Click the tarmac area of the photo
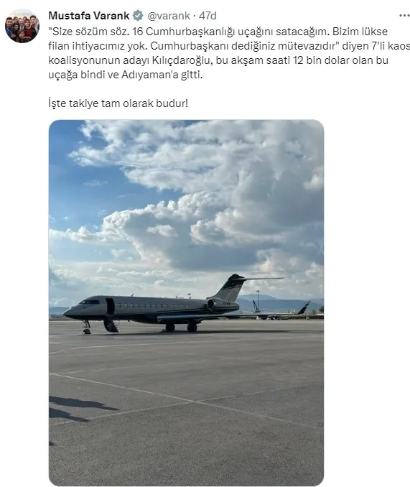This screenshot has height=487, width=410. (x=186, y=404)
